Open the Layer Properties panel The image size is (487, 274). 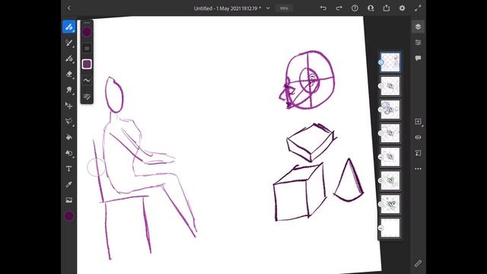pos(418,43)
